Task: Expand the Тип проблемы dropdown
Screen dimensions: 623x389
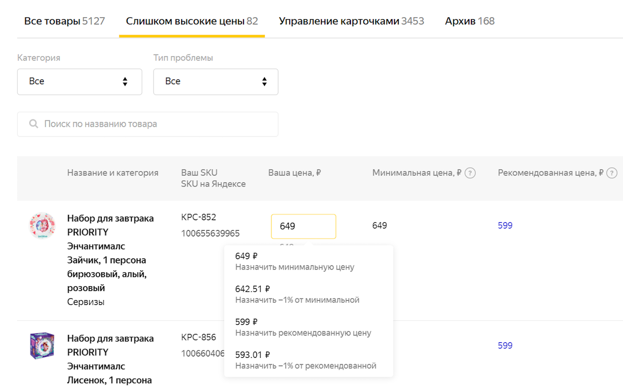Action: pyautogui.click(x=215, y=82)
